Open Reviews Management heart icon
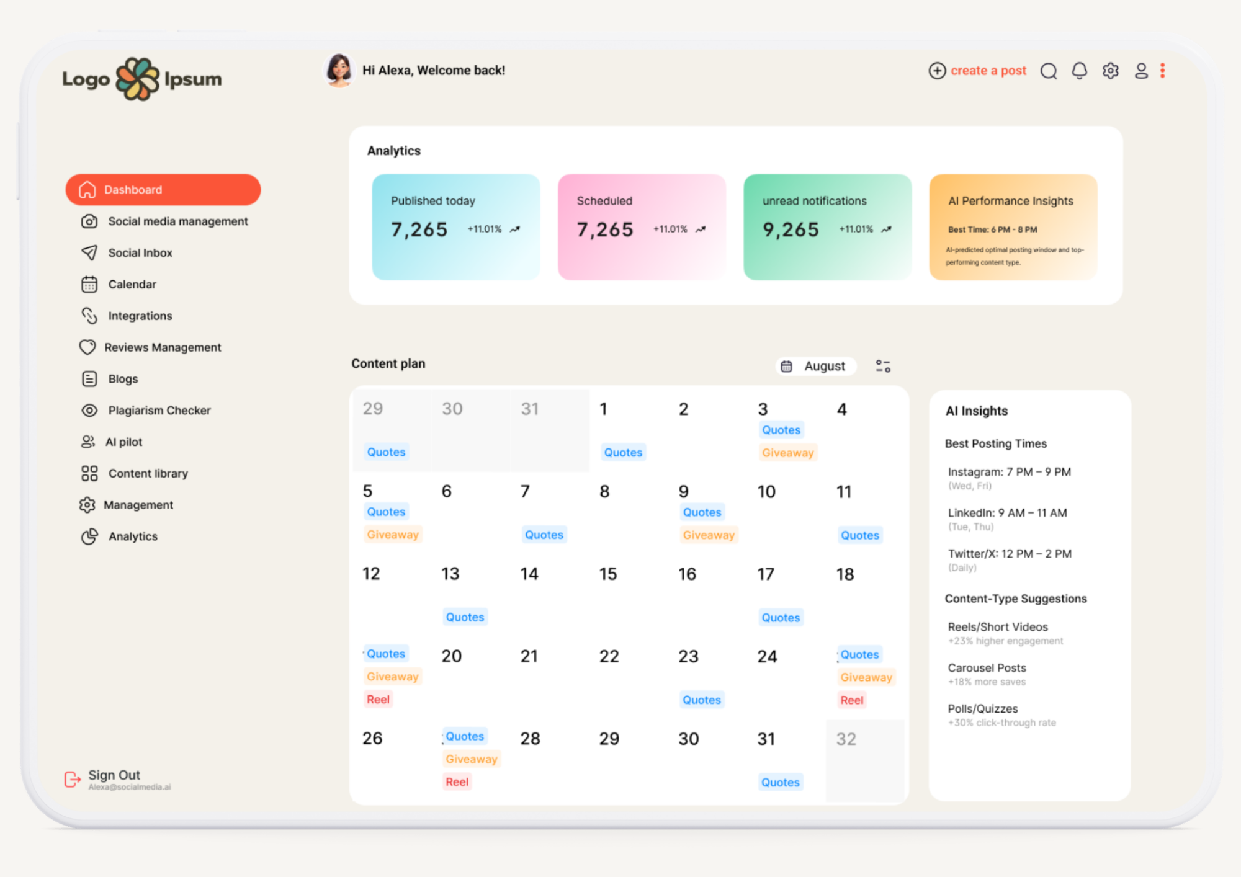 pos(89,347)
